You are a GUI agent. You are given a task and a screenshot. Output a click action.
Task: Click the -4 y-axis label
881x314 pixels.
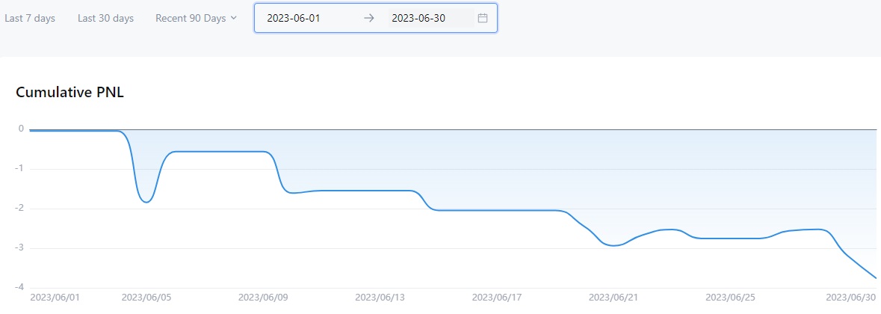click(20, 287)
